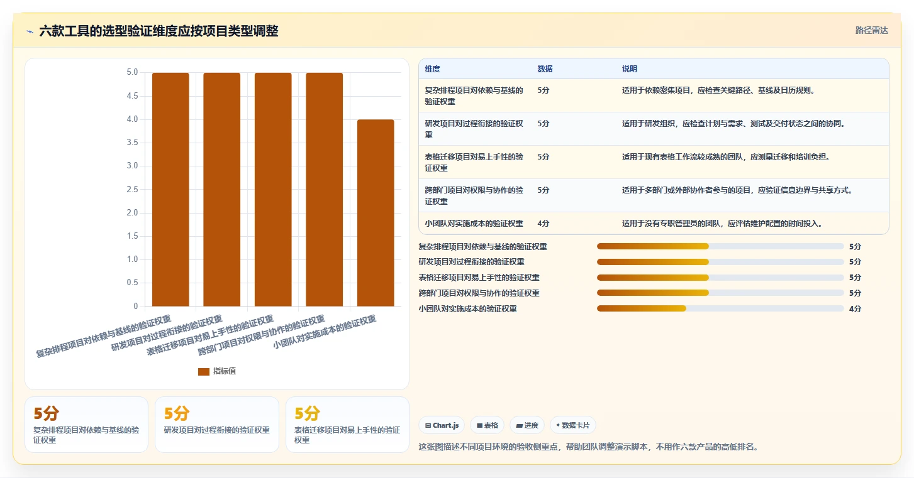Click the 复杂排程项目 progress bar

[720, 246]
